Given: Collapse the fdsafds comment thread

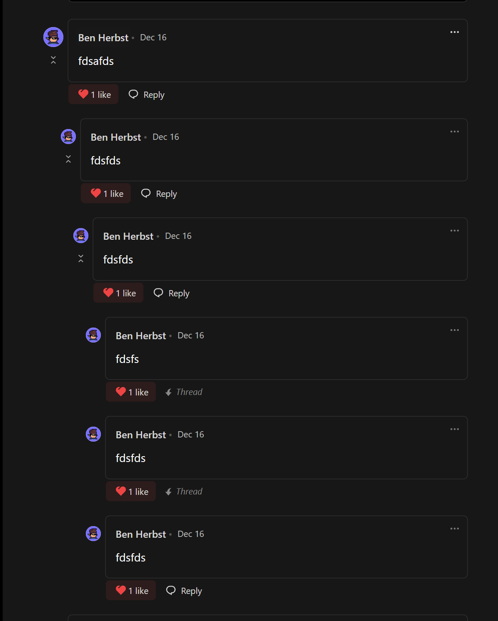Looking at the screenshot, I should 53,60.
